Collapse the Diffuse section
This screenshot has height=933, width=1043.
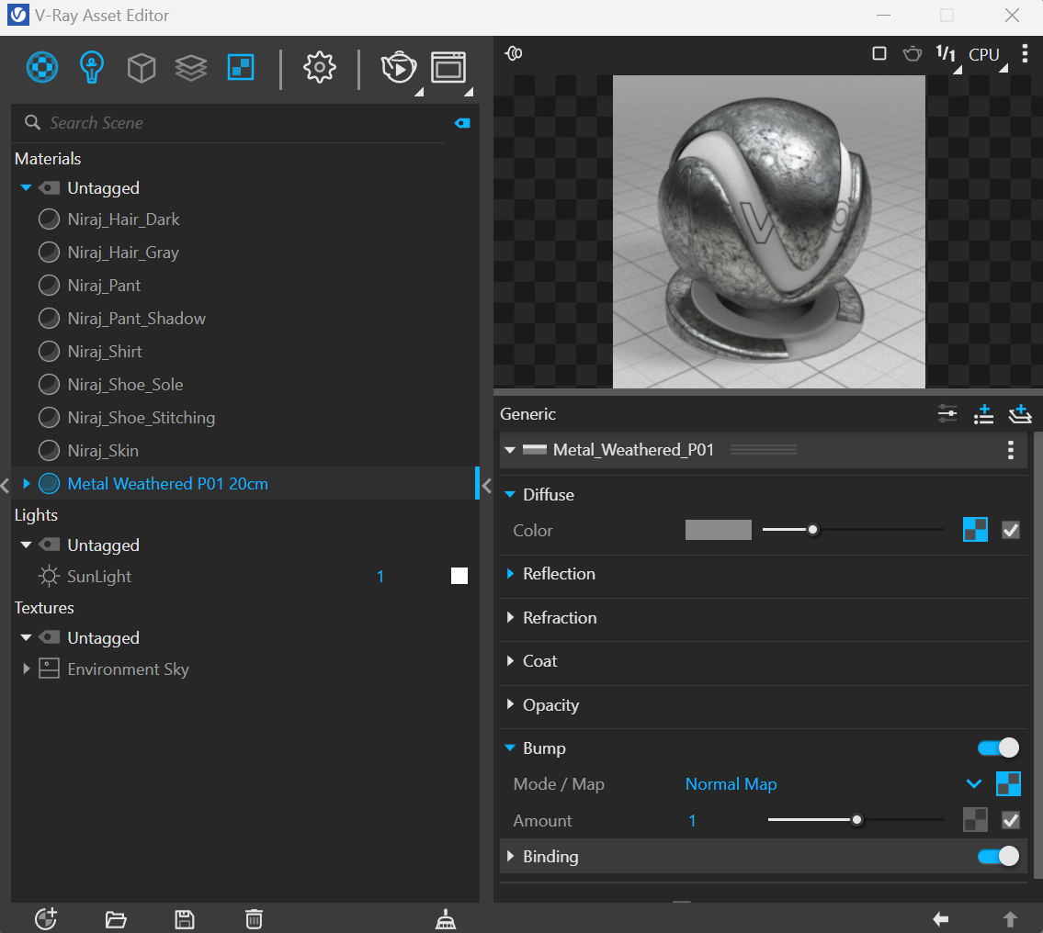tap(510, 494)
